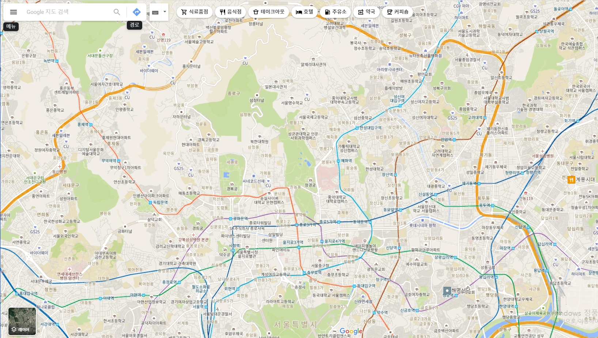
Task: Click the search magnifier icon
Action: click(x=117, y=12)
